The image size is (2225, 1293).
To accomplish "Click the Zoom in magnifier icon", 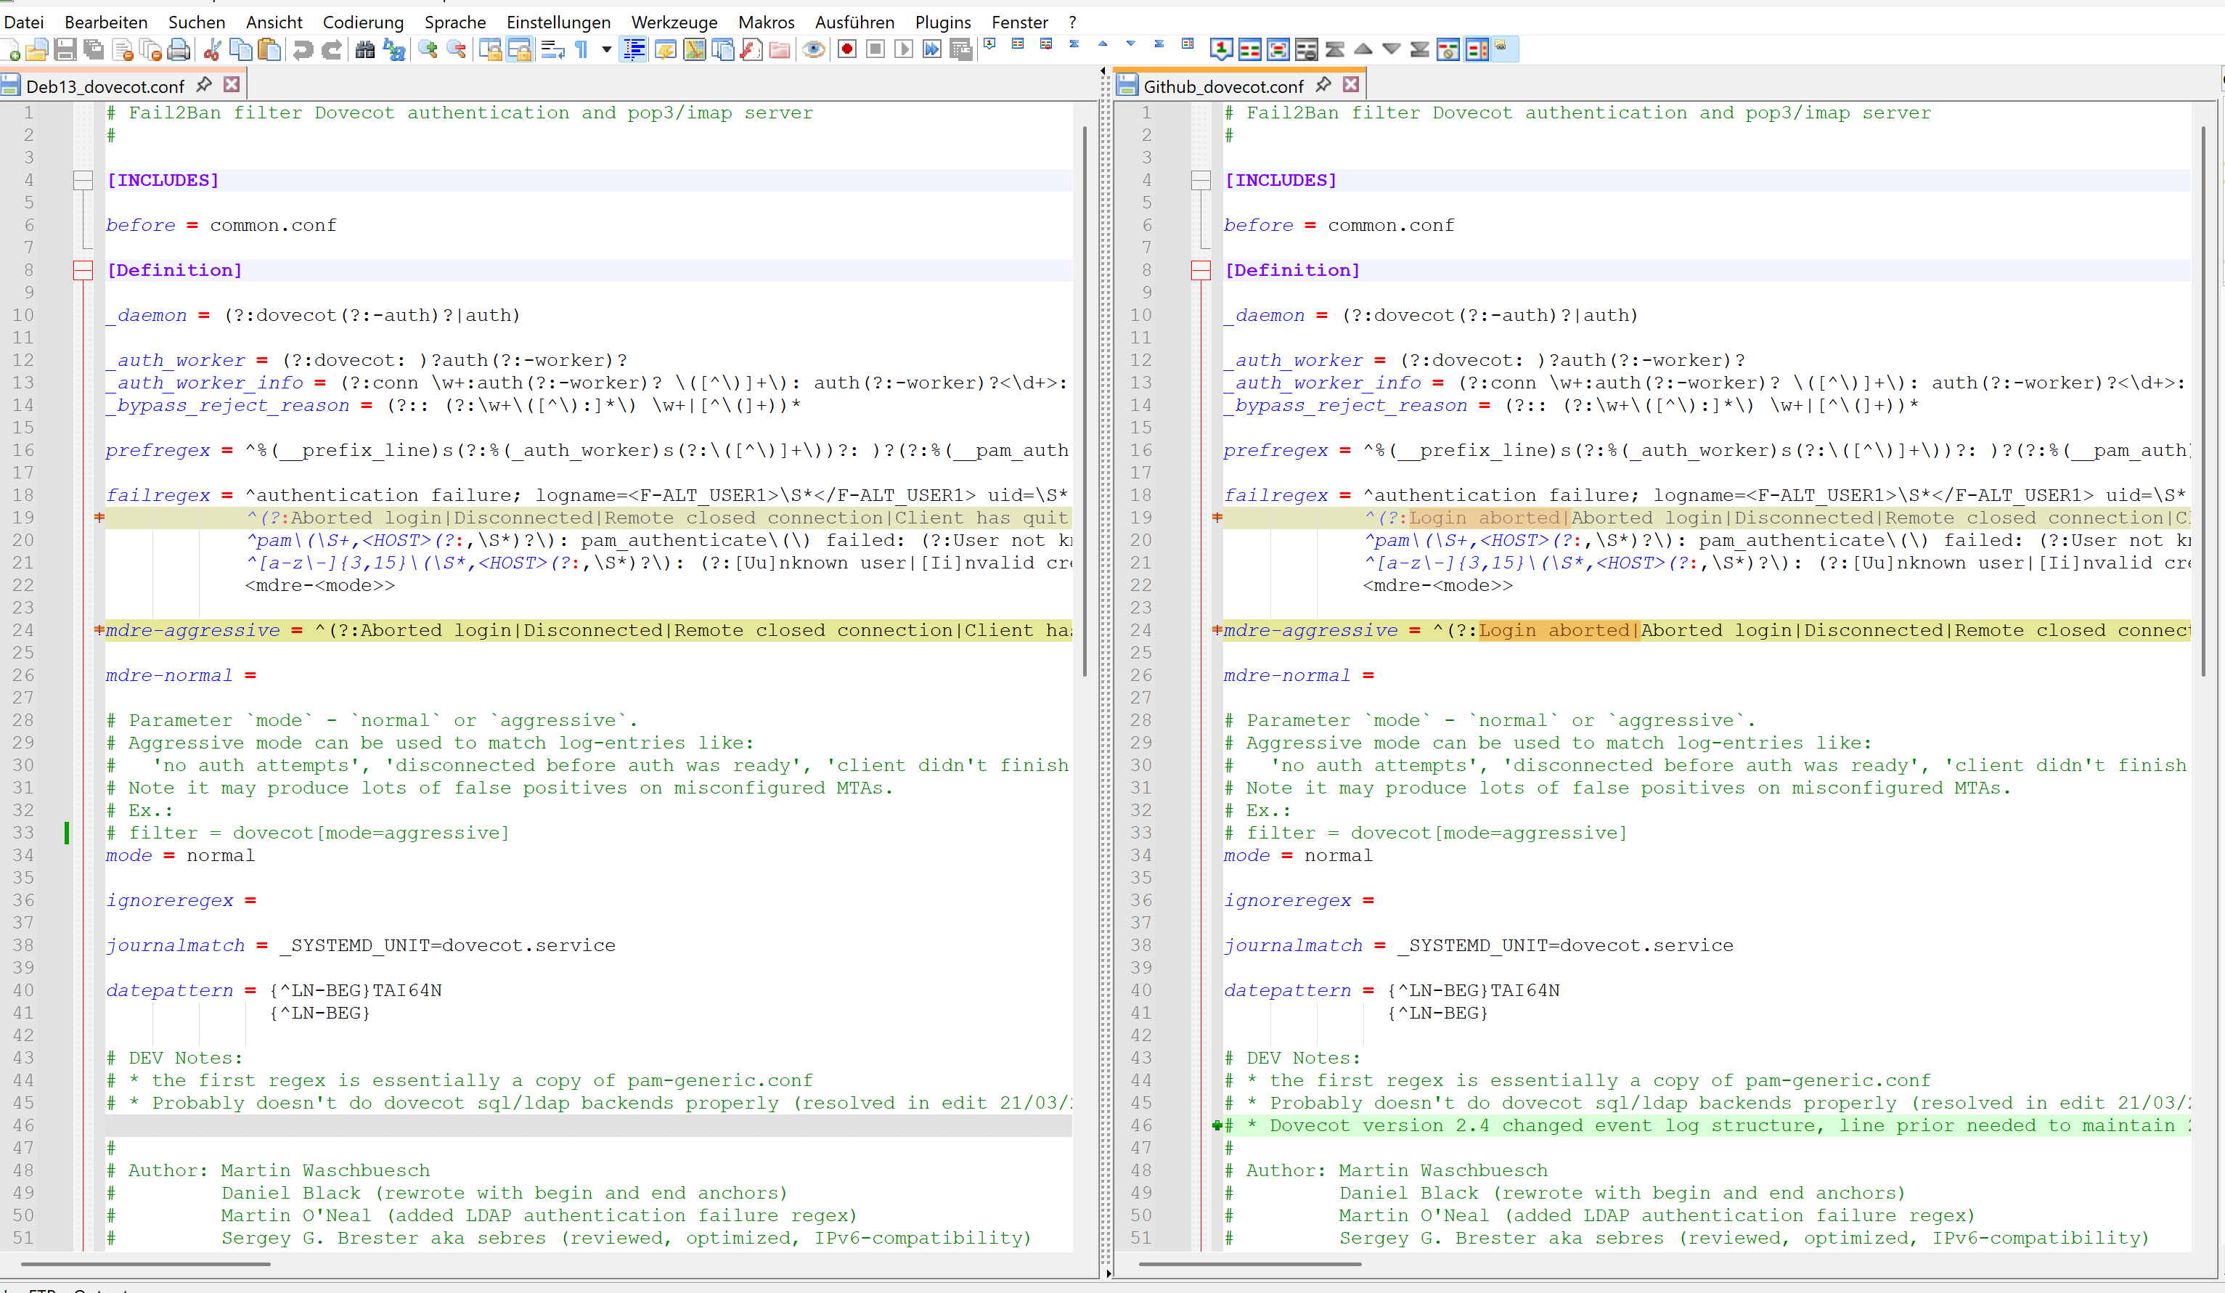I will [x=428, y=49].
